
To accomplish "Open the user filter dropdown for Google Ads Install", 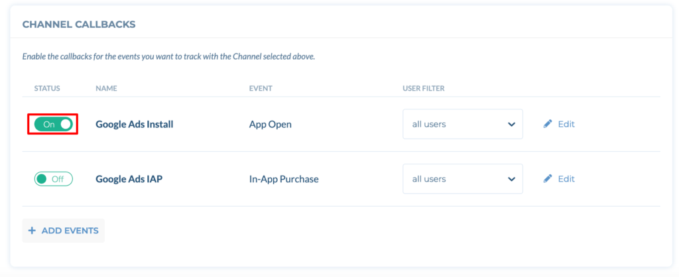I will tap(462, 124).
